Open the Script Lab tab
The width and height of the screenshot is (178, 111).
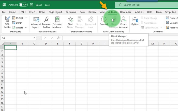[x=171, y=12]
